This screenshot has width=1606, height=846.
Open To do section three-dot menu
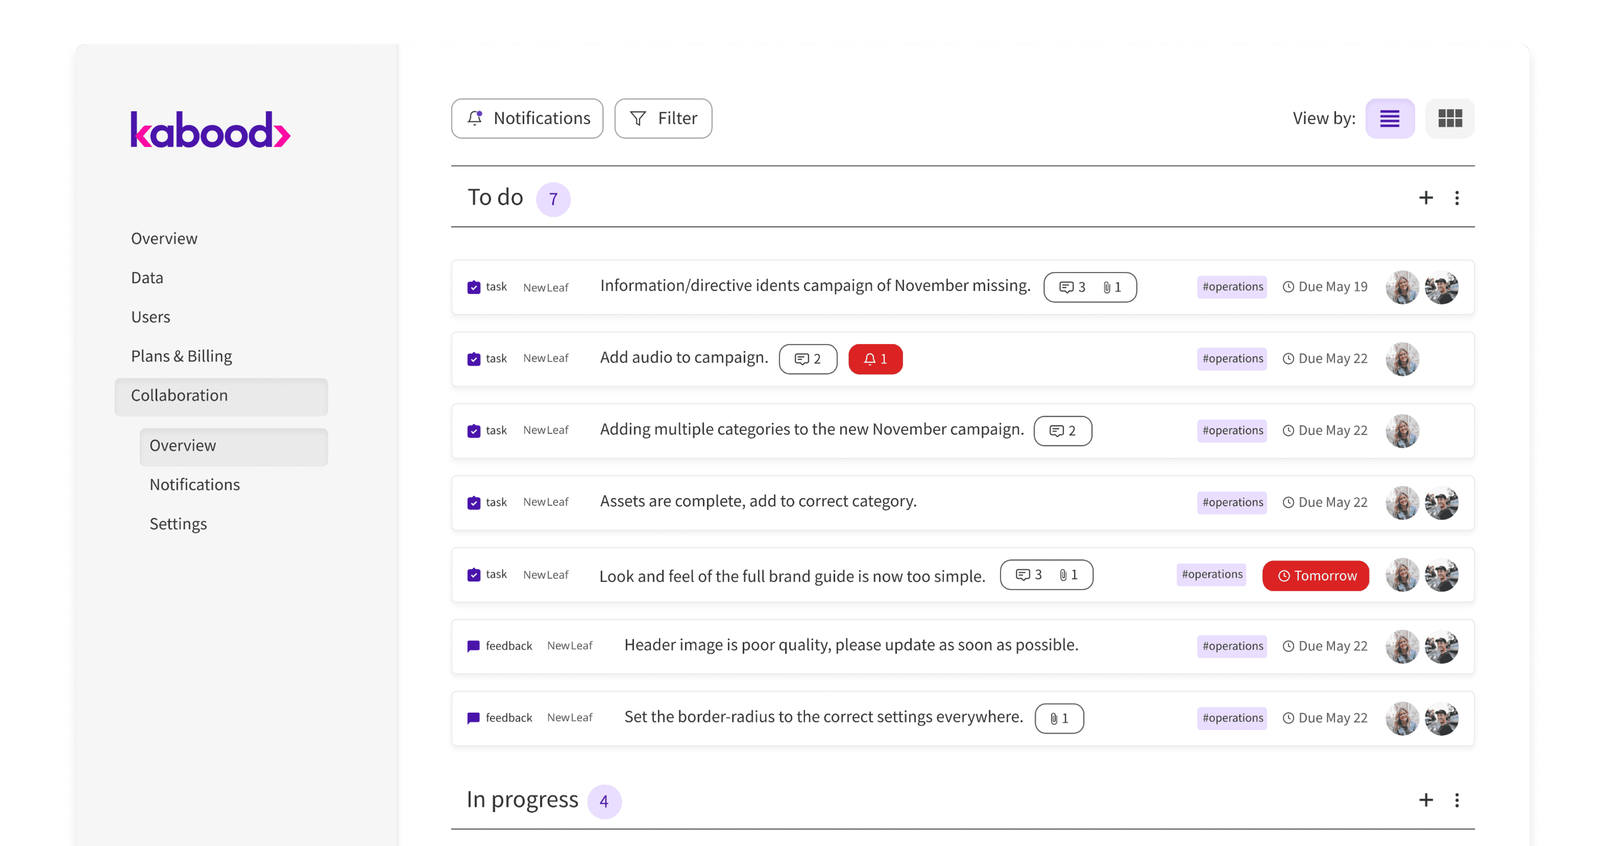pos(1456,198)
